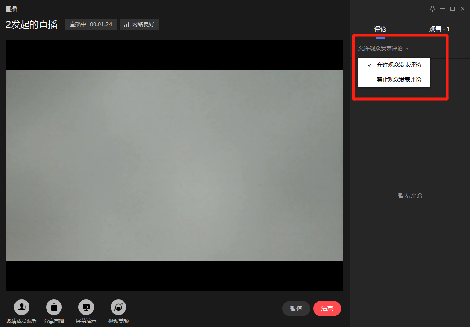Select the checked 允许观众发表评论 menu option
Image resolution: width=470 pixels, height=327 pixels.
(399, 65)
